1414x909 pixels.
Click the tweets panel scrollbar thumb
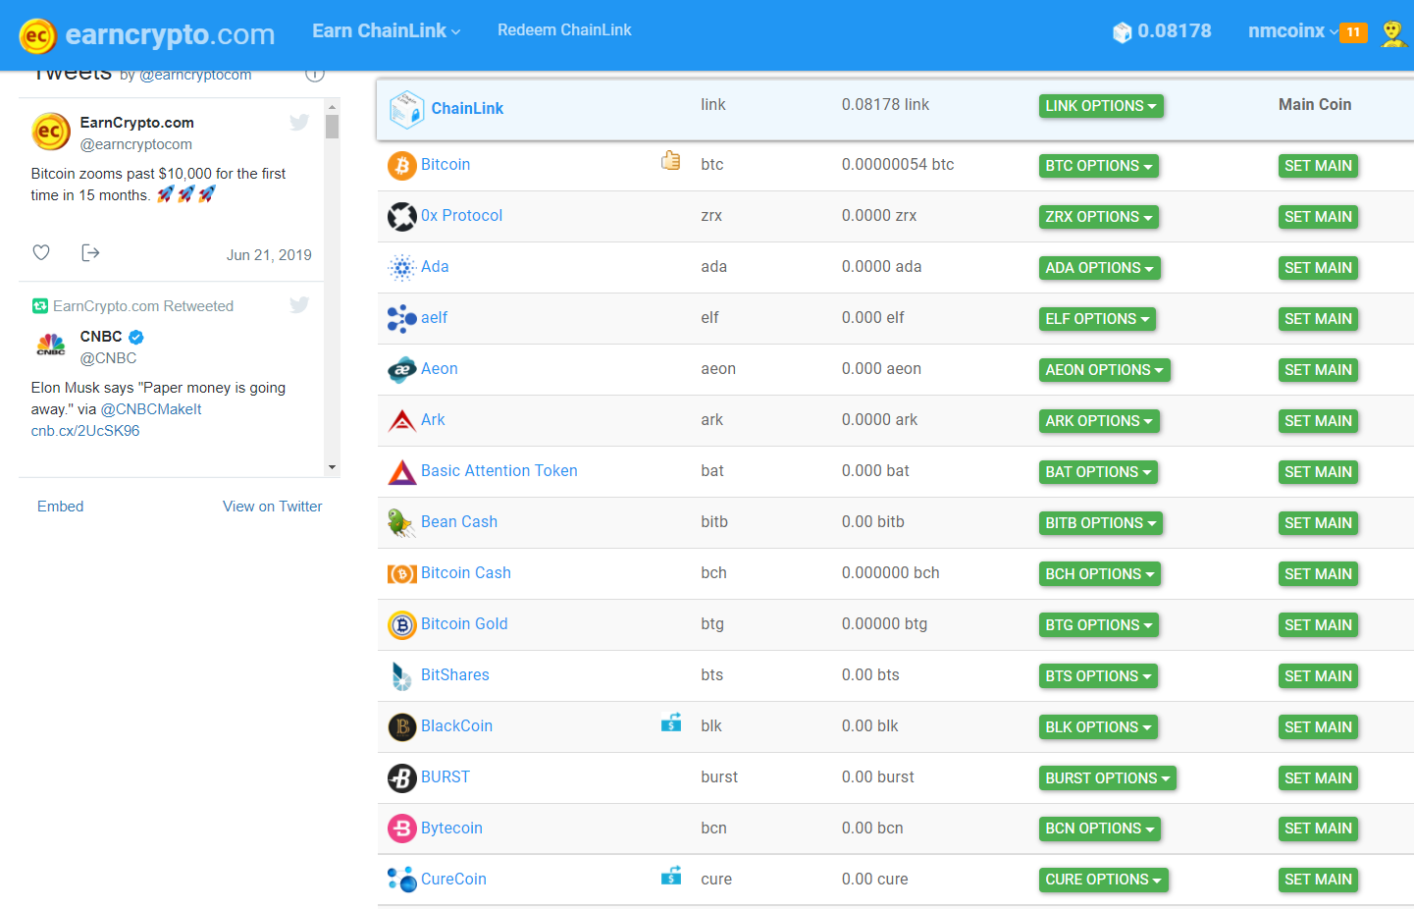(x=332, y=127)
